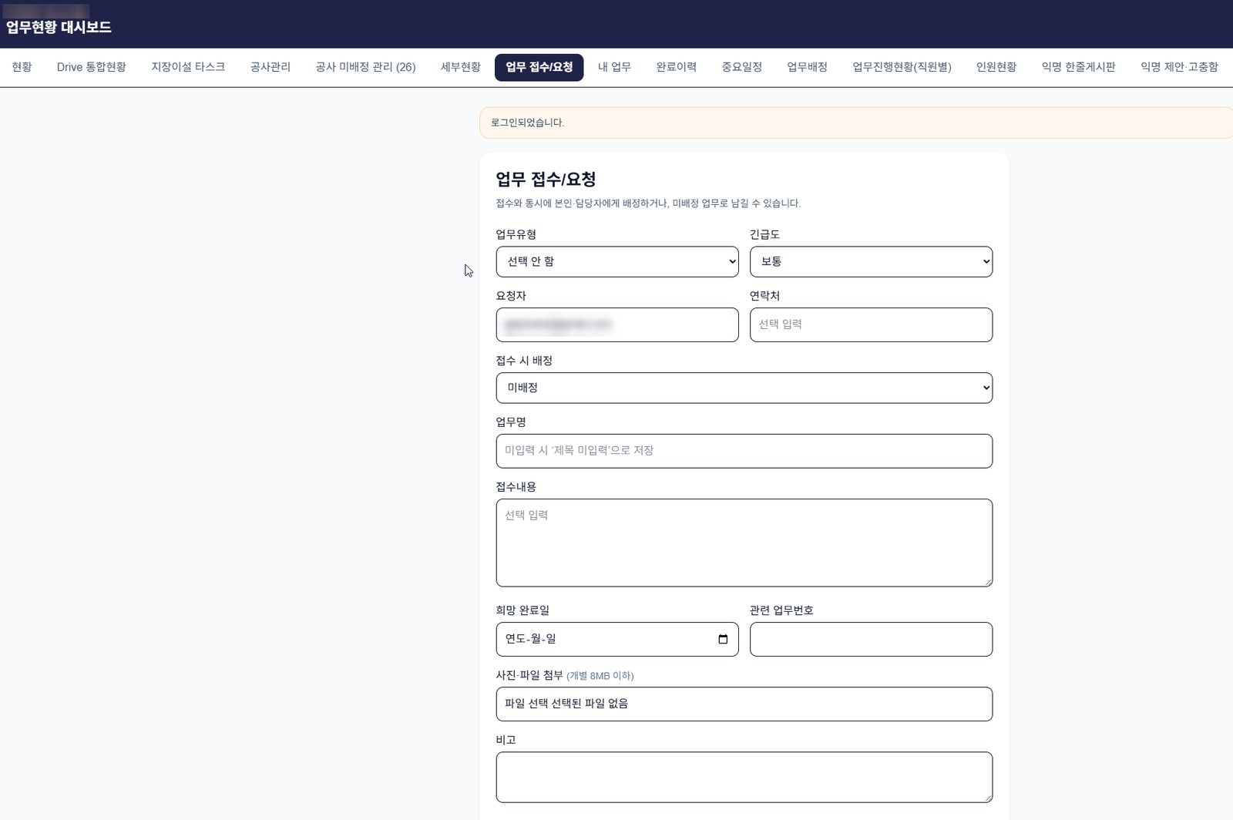This screenshot has width=1233, height=820.
Task: Click inside the 비고 textarea
Action: click(744, 777)
